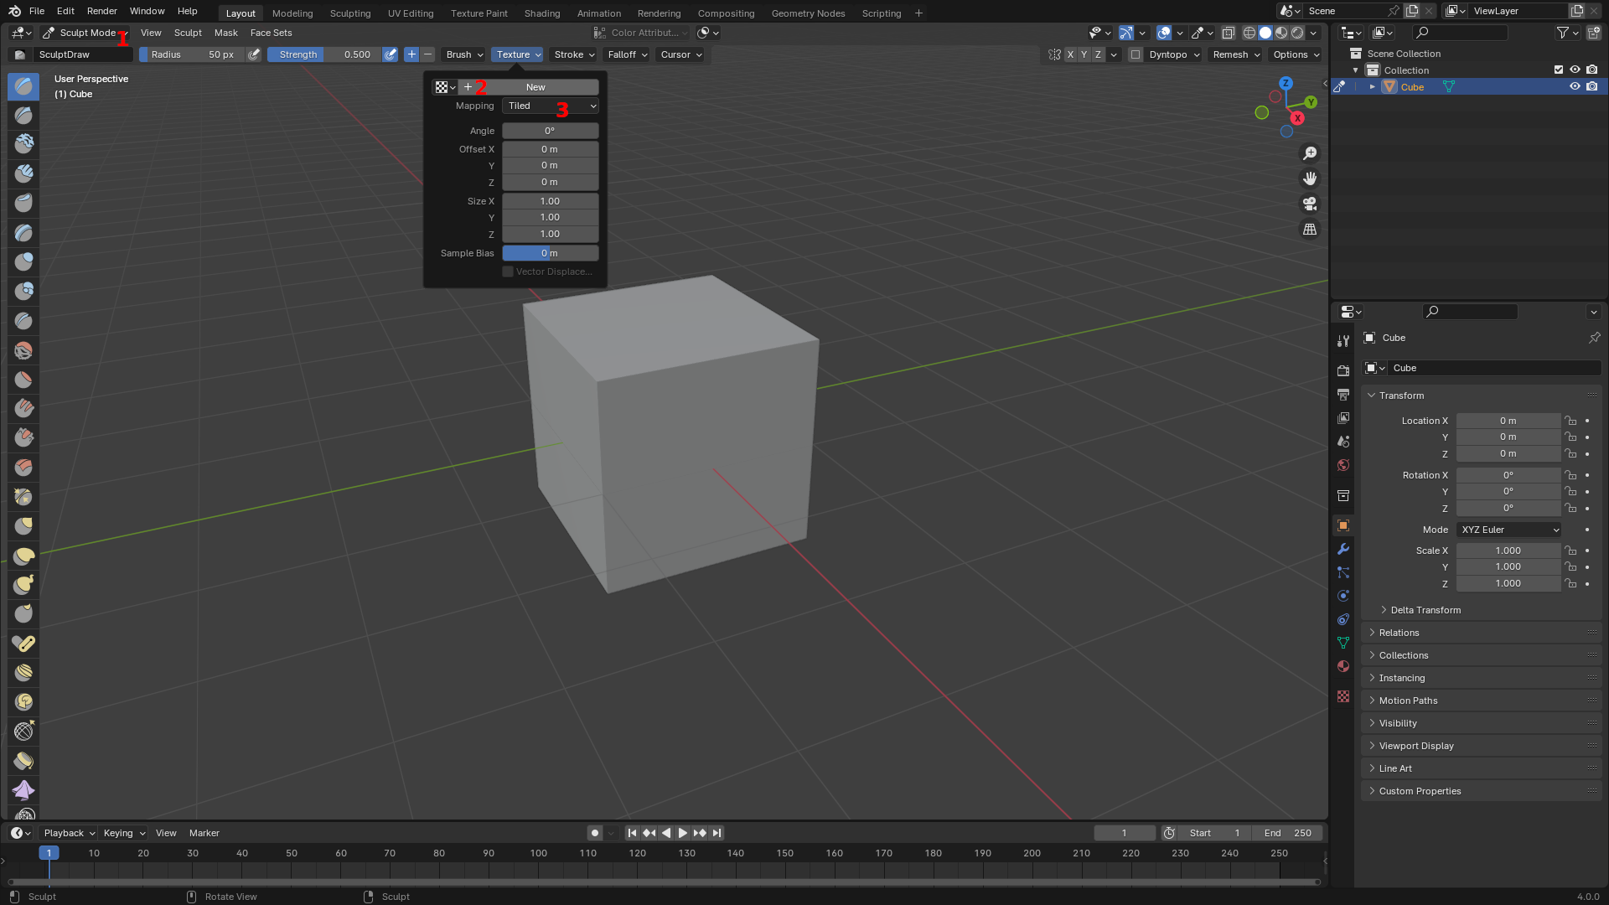Expand the Cube item in outliner
The image size is (1609, 905).
tap(1373, 86)
